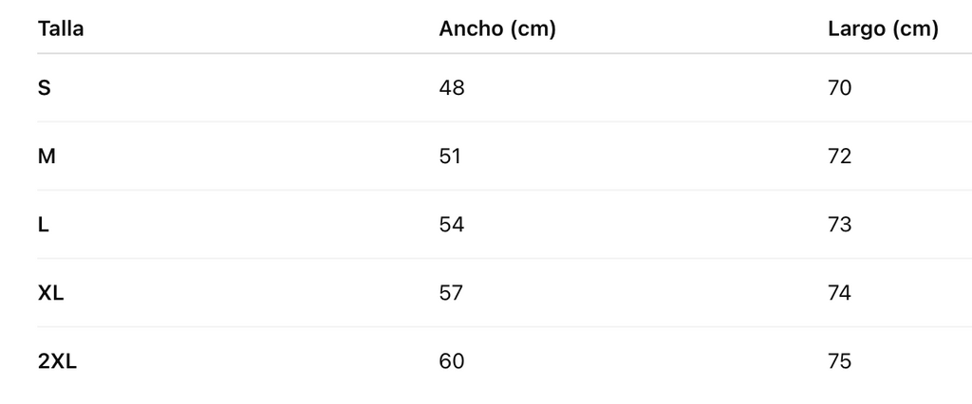Select the XL size label
Viewport: 972px width, 404px height.
coord(51,293)
